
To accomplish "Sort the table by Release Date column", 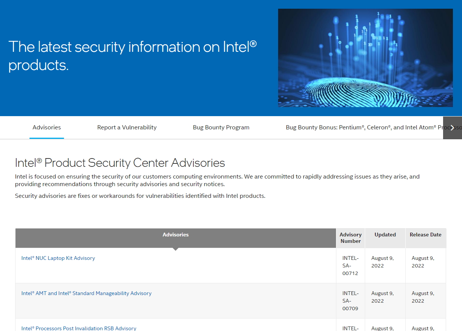I will pos(425,235).
